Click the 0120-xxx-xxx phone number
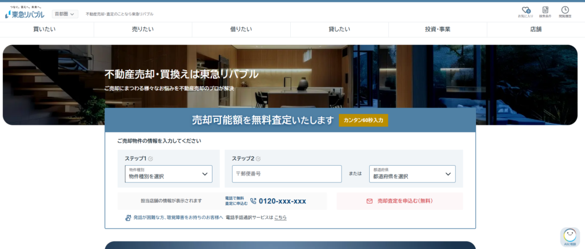585x249 pixels. click(282, 201)
